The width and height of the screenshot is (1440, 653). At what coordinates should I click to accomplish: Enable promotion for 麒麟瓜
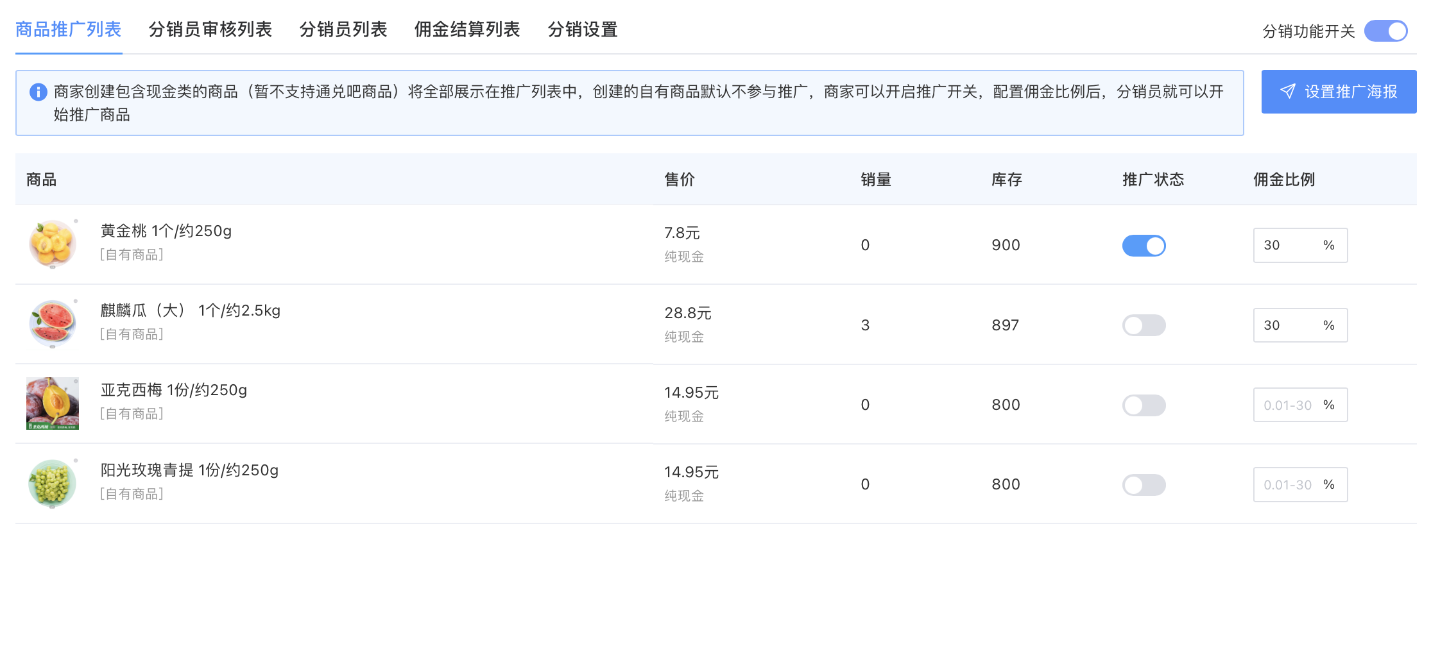click(x=1144, y=325)
